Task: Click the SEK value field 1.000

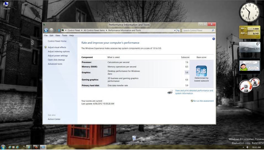Action: coord(254,29)
